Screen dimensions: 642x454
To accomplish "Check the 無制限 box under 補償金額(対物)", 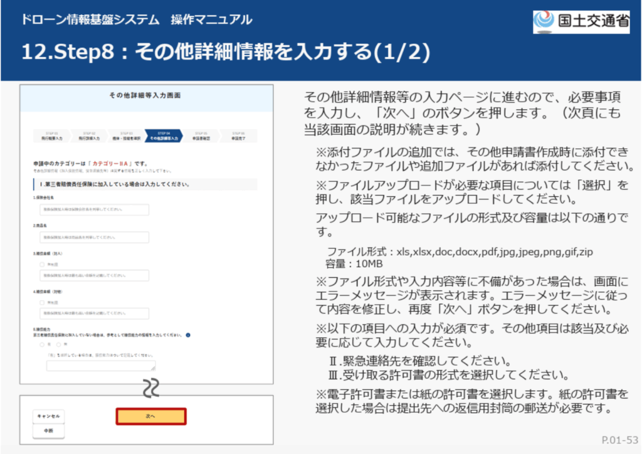I will click(x=42, y=302).
